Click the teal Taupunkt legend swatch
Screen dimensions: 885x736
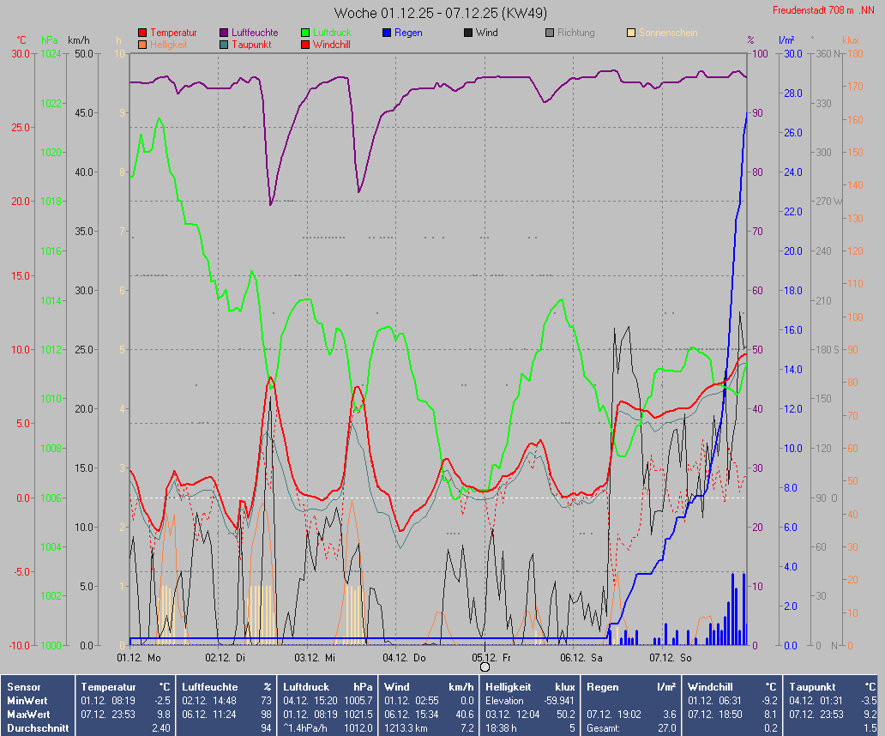pos(225,45)
